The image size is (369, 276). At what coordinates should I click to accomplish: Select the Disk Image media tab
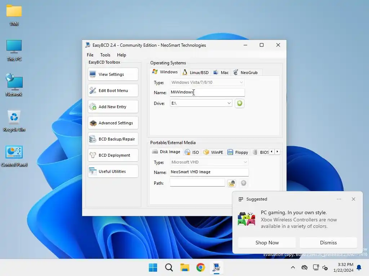point(166,152)
